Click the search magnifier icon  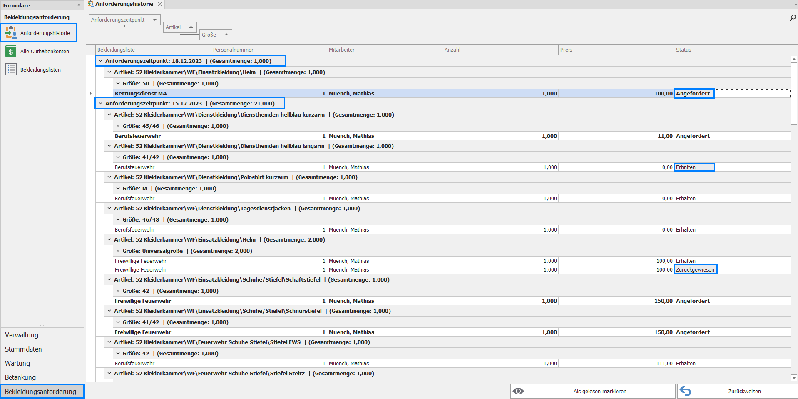pos(793,18)
